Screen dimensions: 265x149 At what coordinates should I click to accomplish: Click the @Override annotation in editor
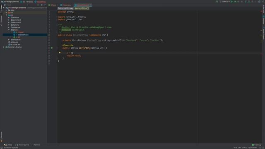68,45
